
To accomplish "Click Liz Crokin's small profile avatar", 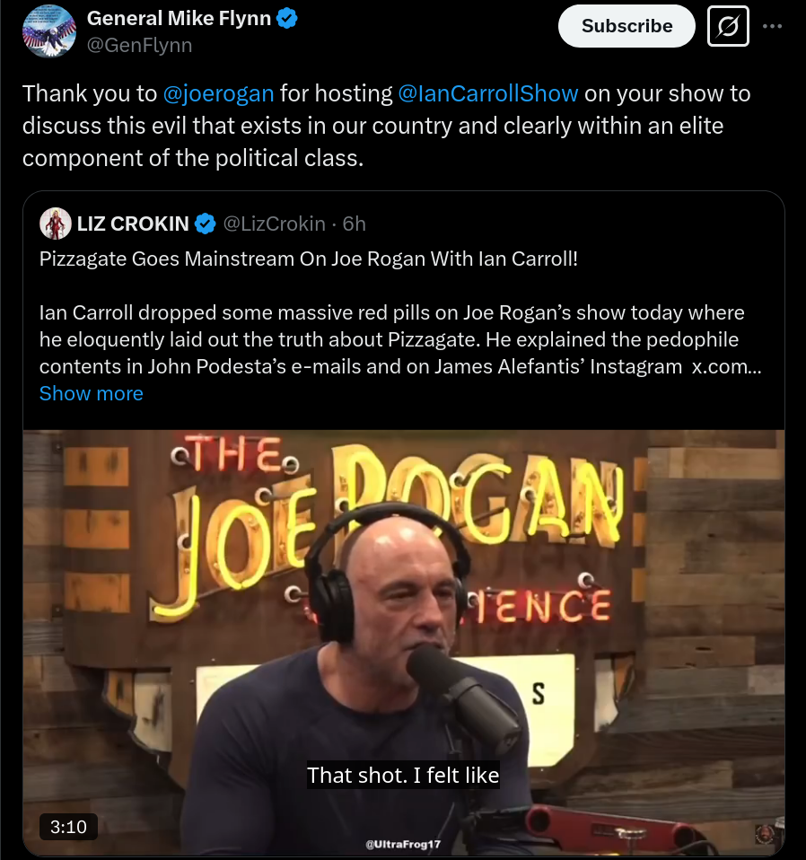I will [x=56, y=224].
